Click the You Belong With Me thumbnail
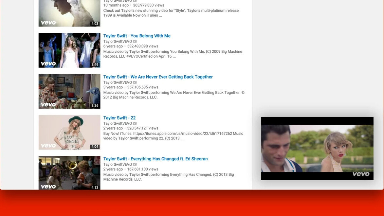This screenshot has width=384, height=216. click(x=69, y=50)
